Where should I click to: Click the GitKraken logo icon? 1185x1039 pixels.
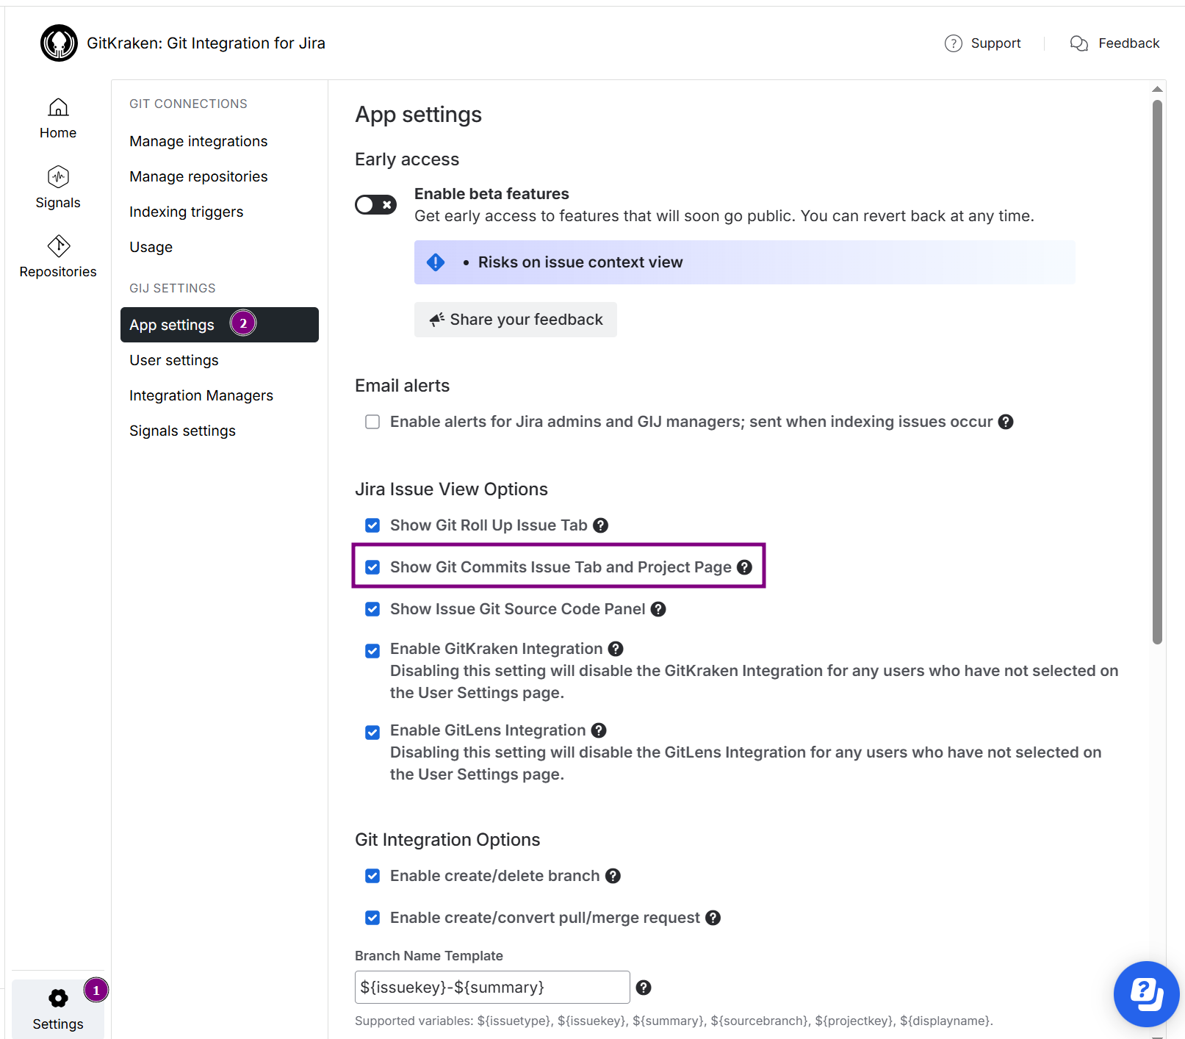click(59, 43)
